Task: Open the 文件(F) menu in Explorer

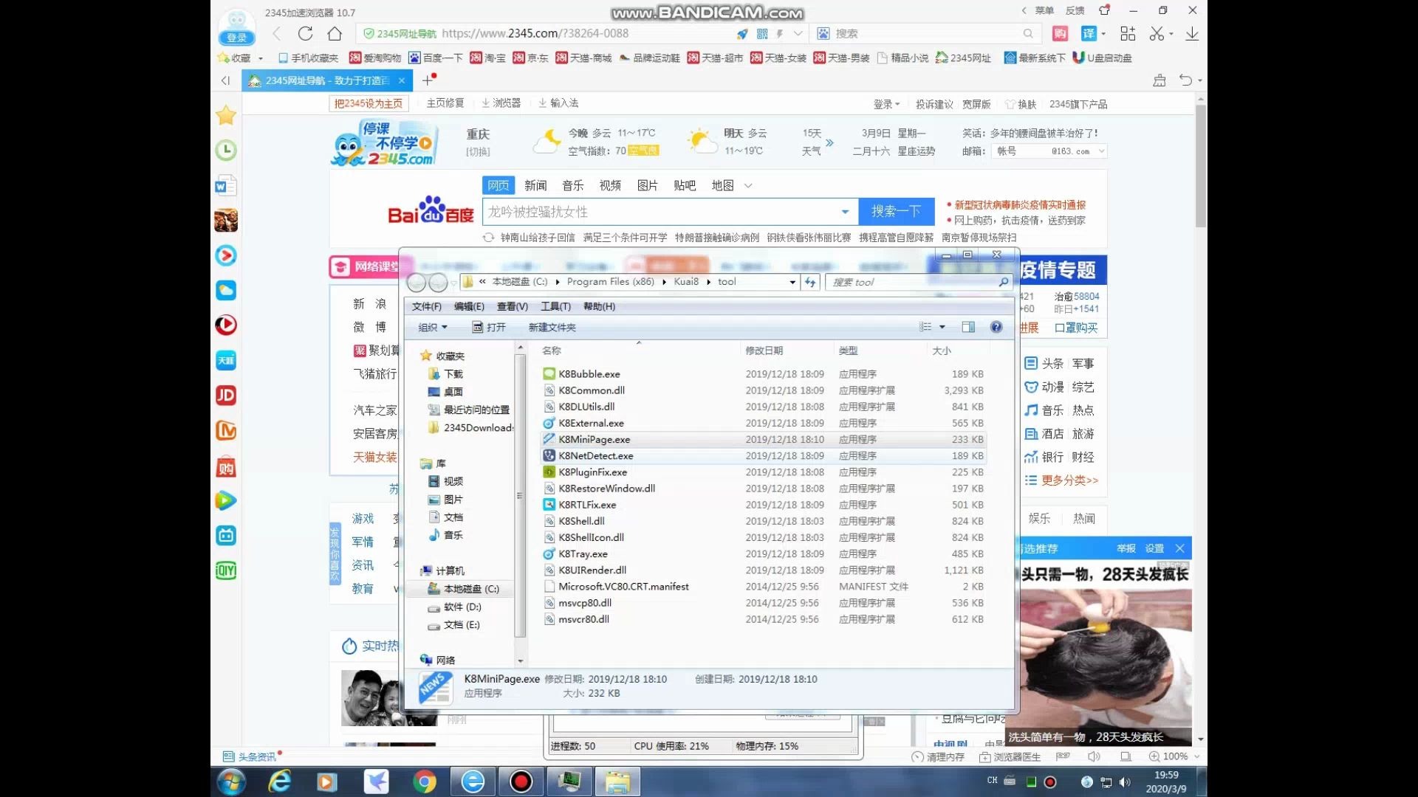Action: (426, 306)
